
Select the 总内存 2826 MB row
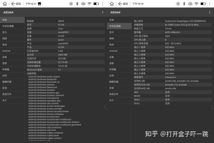coord(66,55)
